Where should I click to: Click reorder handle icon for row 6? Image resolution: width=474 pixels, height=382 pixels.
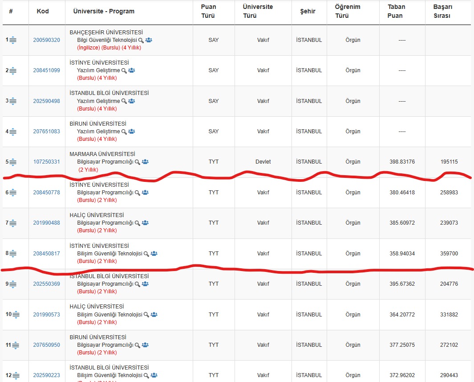[x=13, y=193]
